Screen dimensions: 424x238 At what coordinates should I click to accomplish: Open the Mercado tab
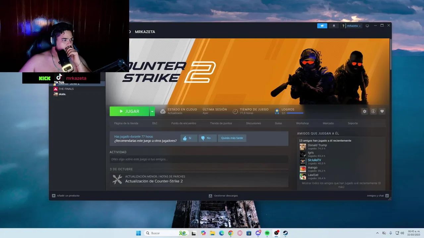click(328, 123)
